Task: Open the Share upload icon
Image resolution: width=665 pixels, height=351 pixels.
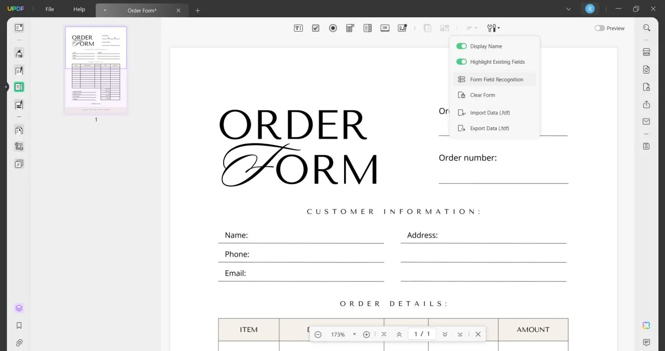Action: click(646, 105)
